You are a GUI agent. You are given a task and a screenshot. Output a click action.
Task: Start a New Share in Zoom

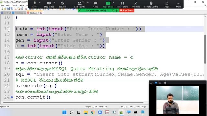coord(108,4)
